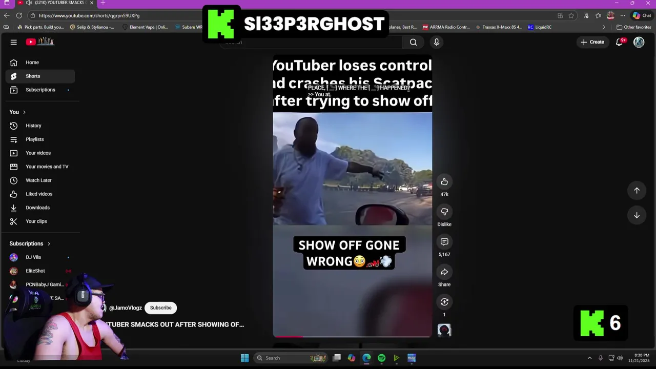Open DJ Vila channel subscription

pos(40,257)
